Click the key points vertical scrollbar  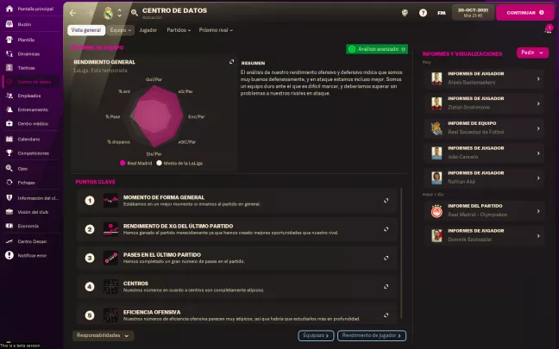pos(401,253)
